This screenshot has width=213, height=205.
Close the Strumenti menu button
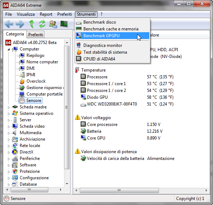coord(86,14)
